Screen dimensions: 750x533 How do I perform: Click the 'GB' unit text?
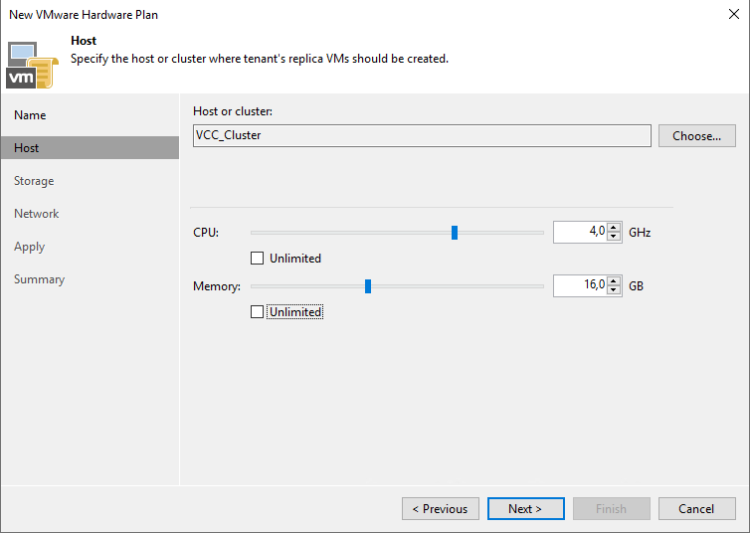(x=636, y=285)
